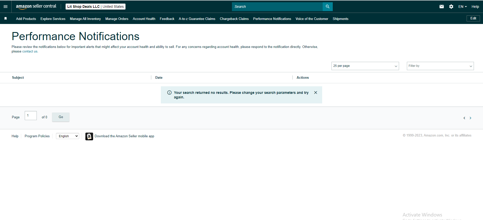The width and height of the screenshot is (483, 220).
Task: Open the hamburger main menu
Action: [x=6, y=7]
